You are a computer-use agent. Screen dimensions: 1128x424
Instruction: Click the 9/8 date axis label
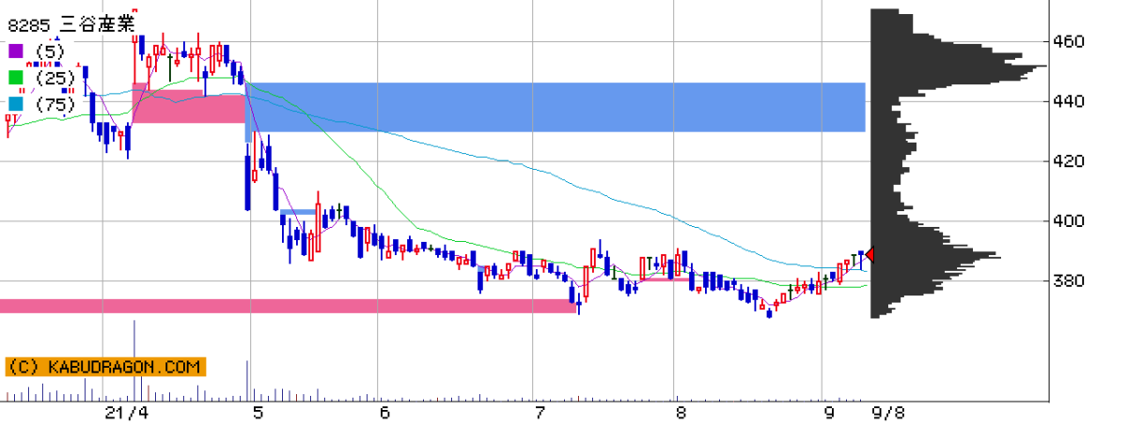(x=888, y=413)
